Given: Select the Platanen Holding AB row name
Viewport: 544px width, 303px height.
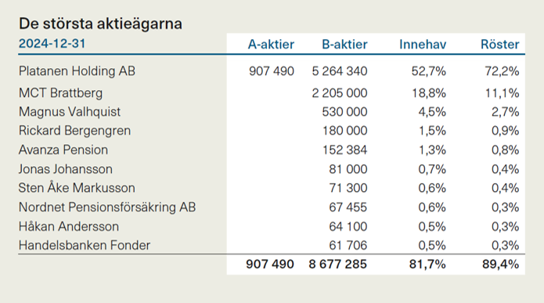Looking at the screenshot, I should click(x=77, y=71).
